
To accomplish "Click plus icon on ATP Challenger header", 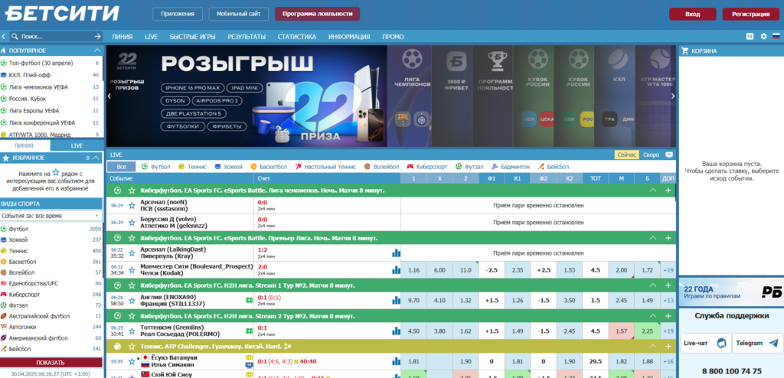I will click(668, 346).
